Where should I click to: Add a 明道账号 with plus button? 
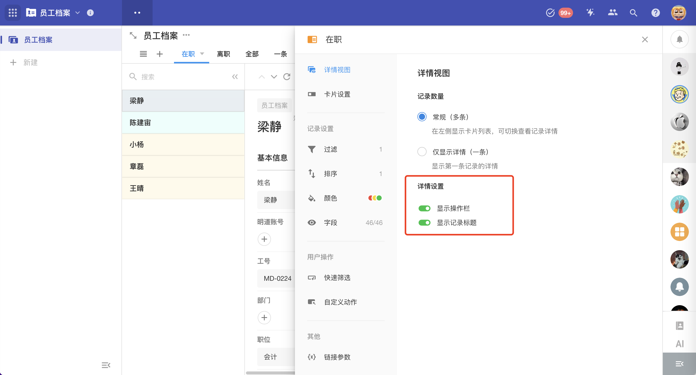pos(264,239)
